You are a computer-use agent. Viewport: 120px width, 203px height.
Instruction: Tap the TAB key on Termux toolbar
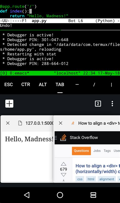60,85
